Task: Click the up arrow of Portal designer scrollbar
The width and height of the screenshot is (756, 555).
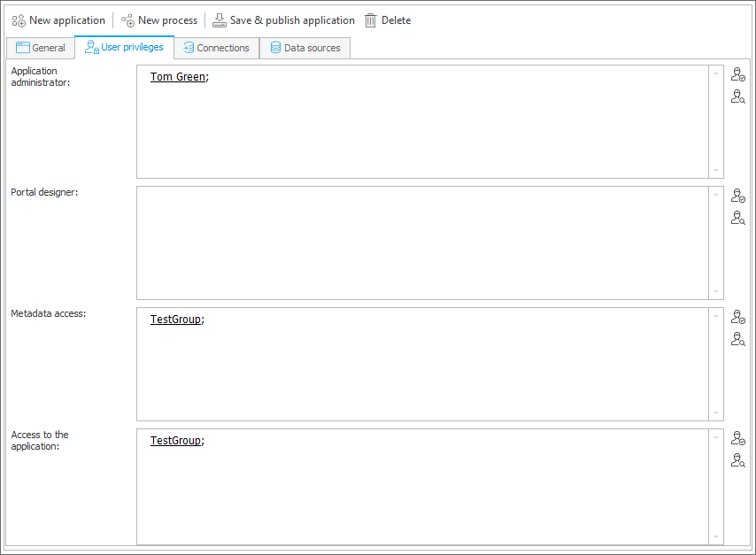Action: (716, 195)
